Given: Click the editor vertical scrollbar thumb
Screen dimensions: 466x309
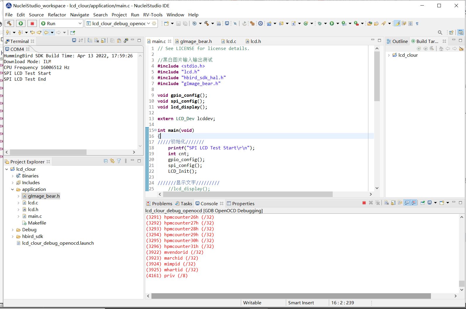Looking at the screenshot, I should tap(377, 77).
